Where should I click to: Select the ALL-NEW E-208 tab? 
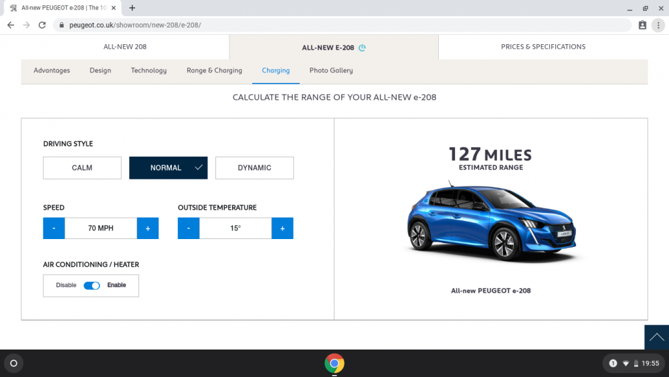pyautogui.click(x=334, y=48)
